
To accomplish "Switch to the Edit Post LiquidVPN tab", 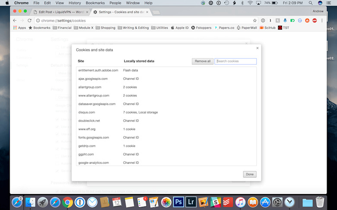I will (59, 12).
